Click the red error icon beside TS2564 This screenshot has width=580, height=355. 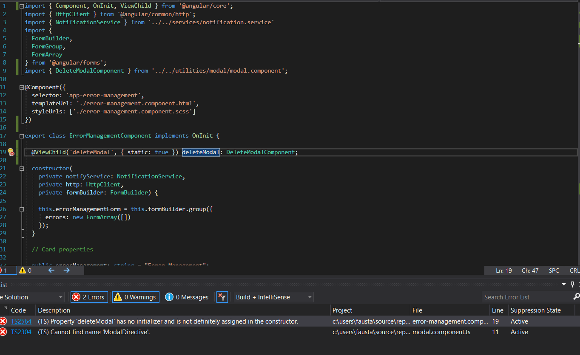coord(3,321)
